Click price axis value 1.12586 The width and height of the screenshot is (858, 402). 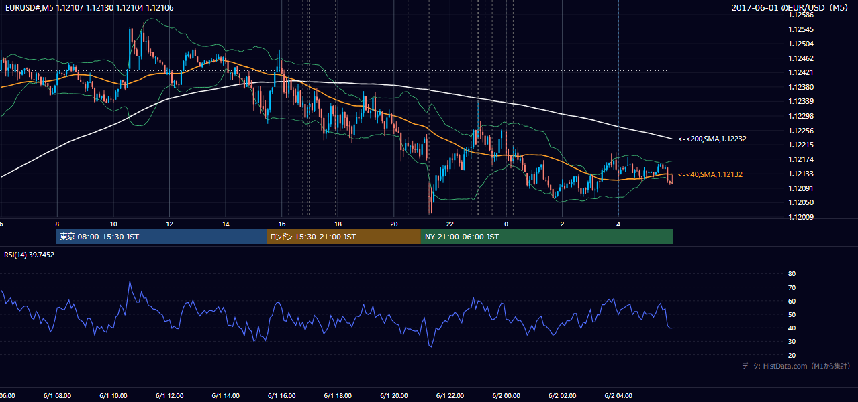pyautogui.click(x=800, y=15)
